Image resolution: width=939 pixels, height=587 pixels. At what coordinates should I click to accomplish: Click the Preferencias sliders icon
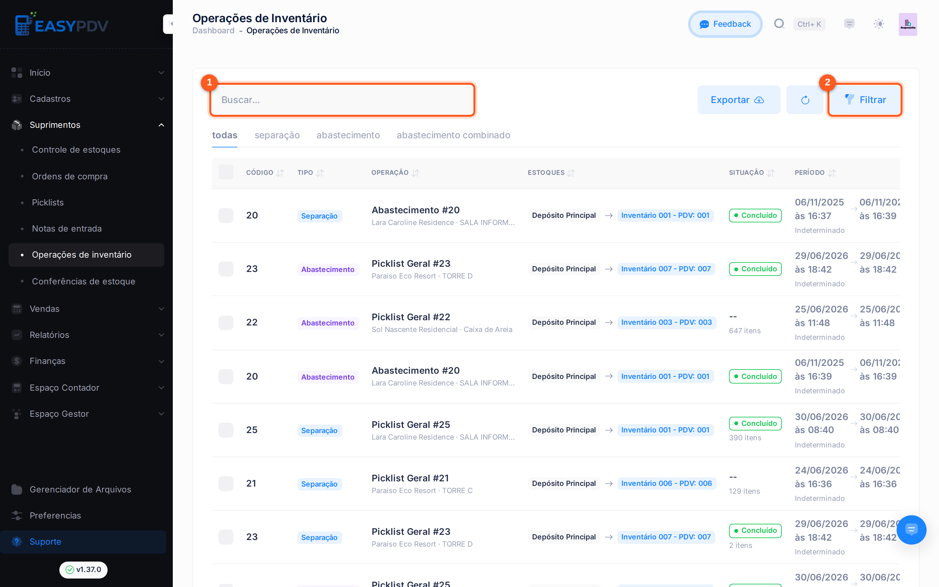tap(17, 516)
